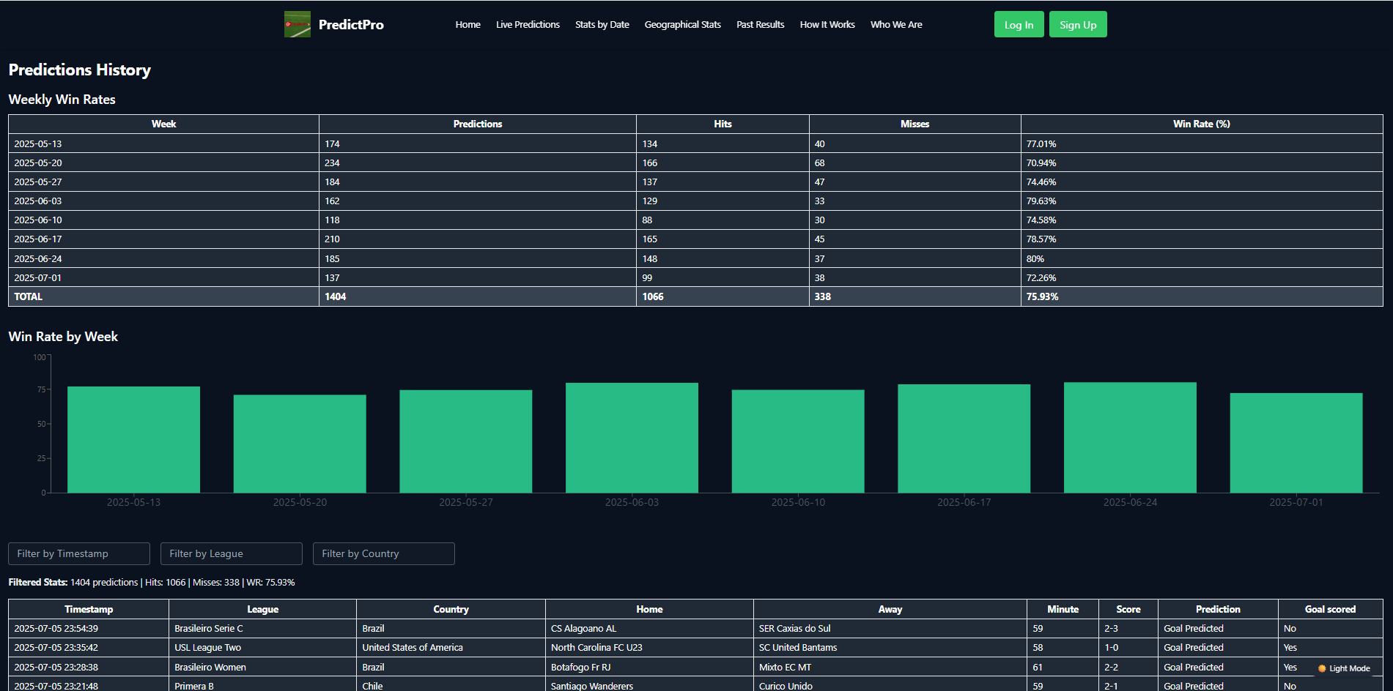Click the 80% win rate cell
This screenshot has width=1393, height=691.
coord(1202,258)
